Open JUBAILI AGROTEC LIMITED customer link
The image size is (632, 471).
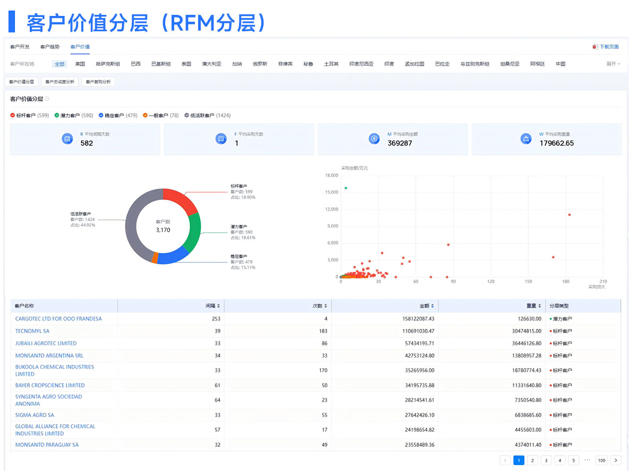click(x=46, y=343)
